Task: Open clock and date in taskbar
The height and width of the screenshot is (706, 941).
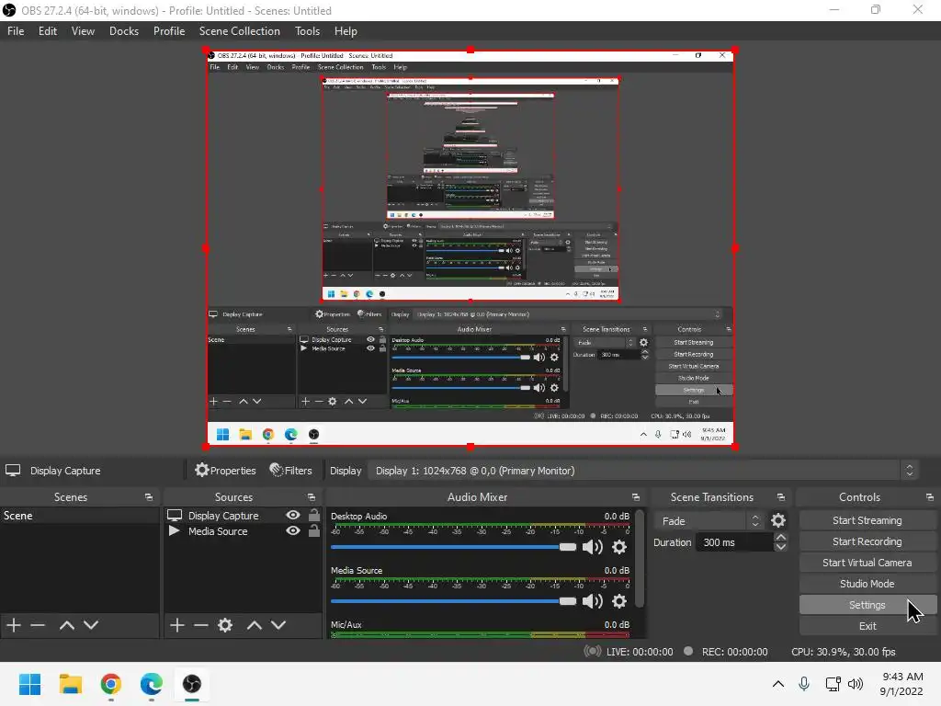Action: tap(901, 684)
